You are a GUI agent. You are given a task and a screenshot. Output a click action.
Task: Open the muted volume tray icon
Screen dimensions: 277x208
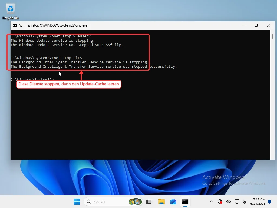coord(244,201)
